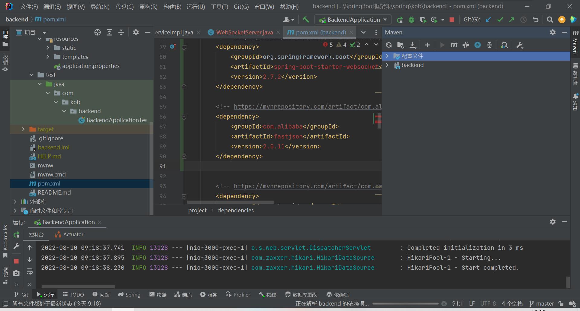Stop the running application in the top toolbar
580x311 pixels.
click(x=452, y=20)
